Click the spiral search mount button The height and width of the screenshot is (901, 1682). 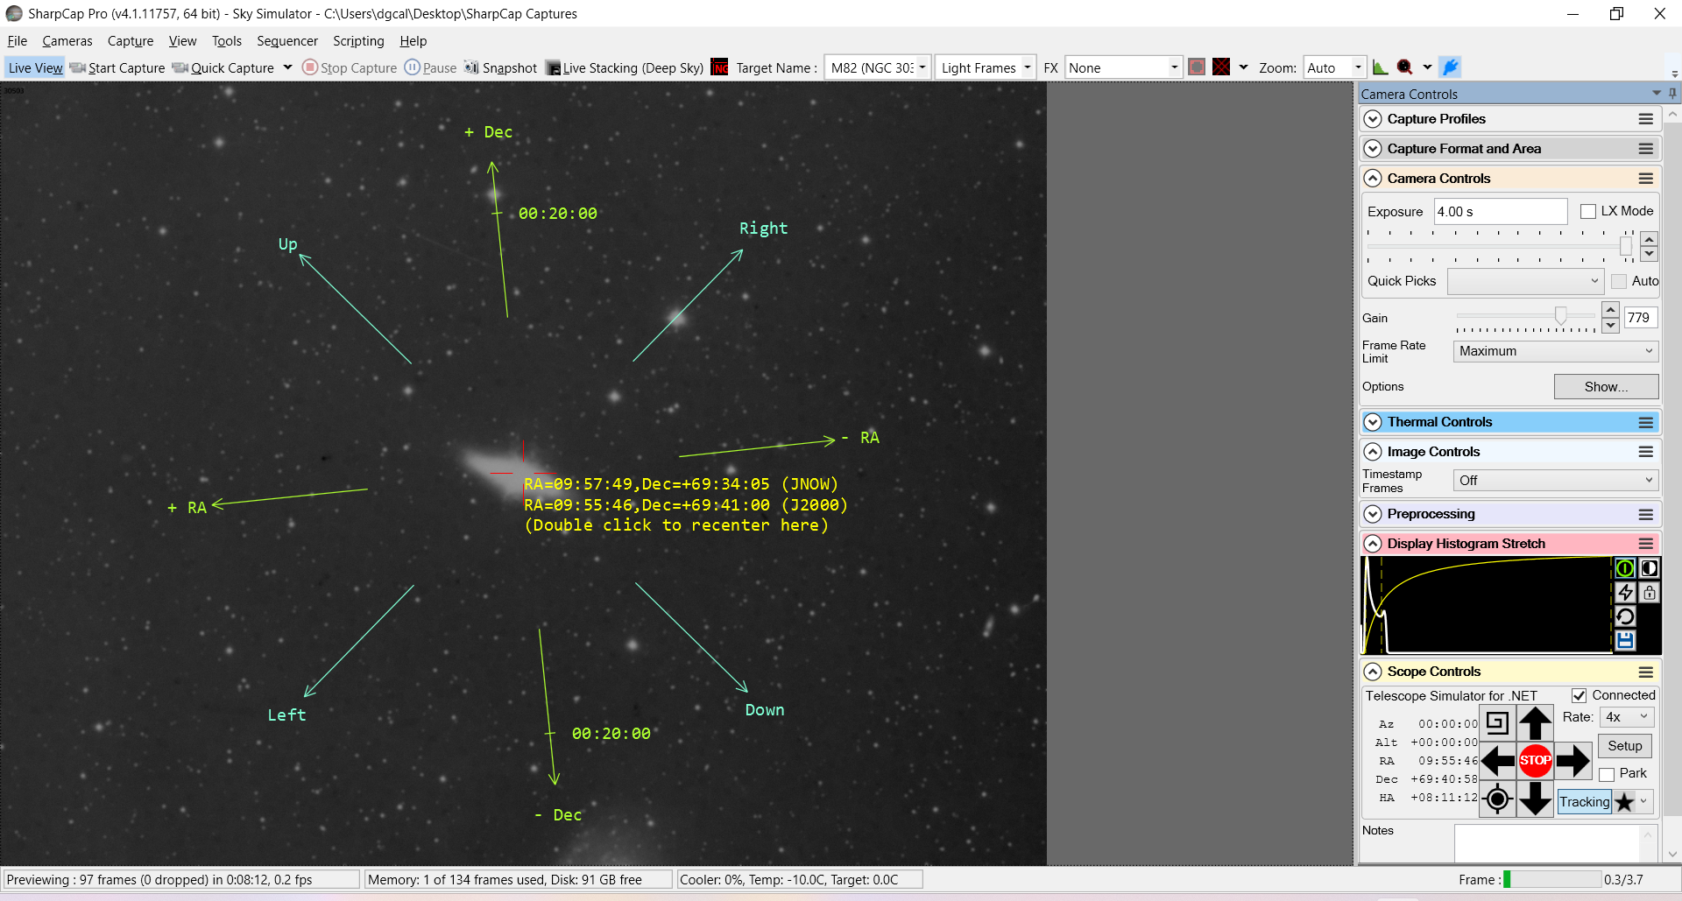(x=1498, y=723)
